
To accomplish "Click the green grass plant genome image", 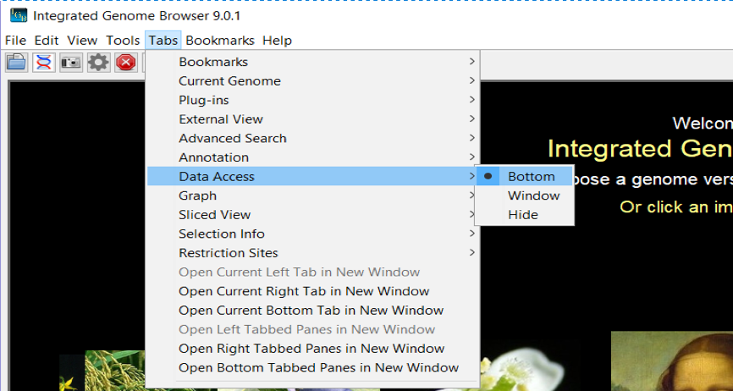I will pos(115,371).
